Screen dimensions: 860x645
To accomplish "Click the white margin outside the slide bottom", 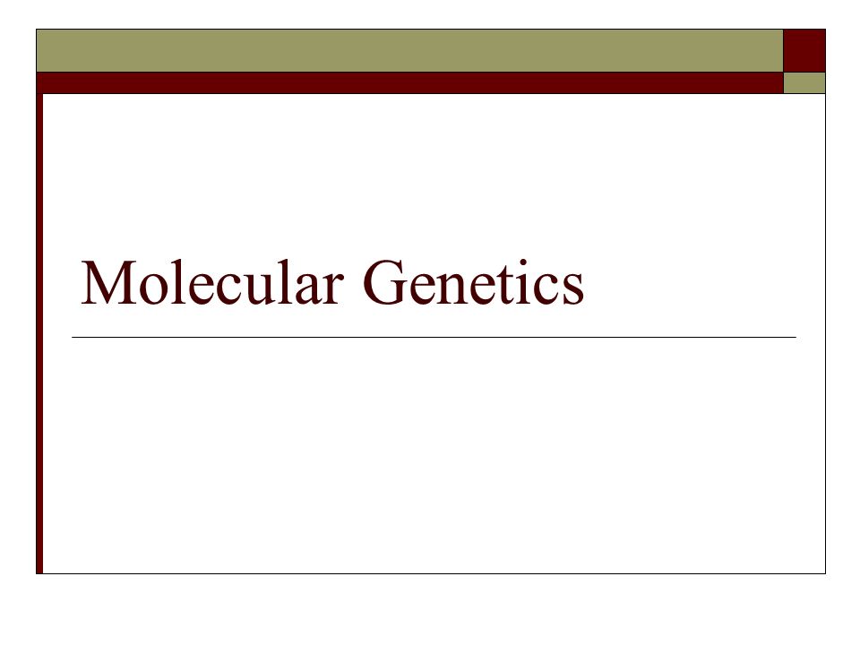I will [430, 610].
